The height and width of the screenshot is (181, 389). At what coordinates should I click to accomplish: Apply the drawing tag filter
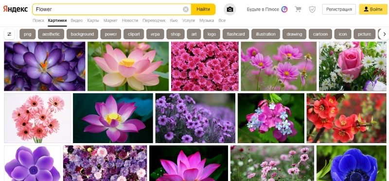pyautogui.click(x=294, y=34)
